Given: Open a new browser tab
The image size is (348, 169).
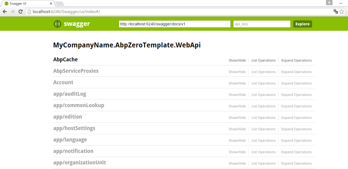Looking at the screenshot, I should (x=60, y=3).
